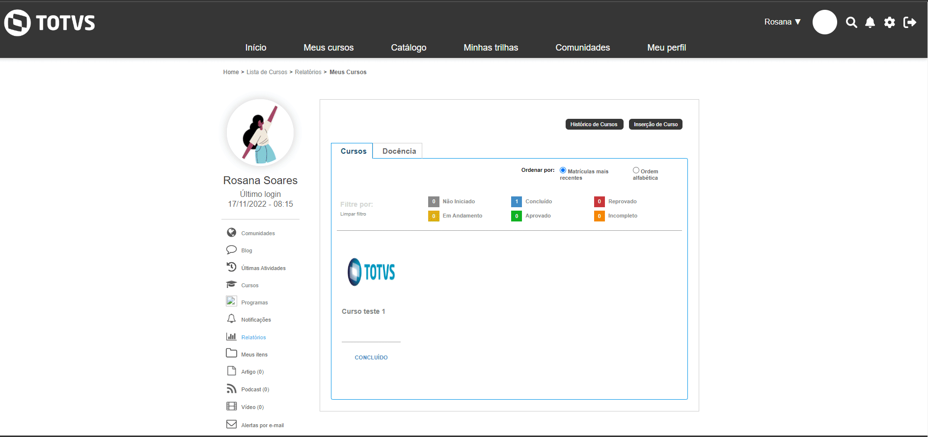
Task: Click the Meus itens folder icon
Action: (x=231, y=354)
